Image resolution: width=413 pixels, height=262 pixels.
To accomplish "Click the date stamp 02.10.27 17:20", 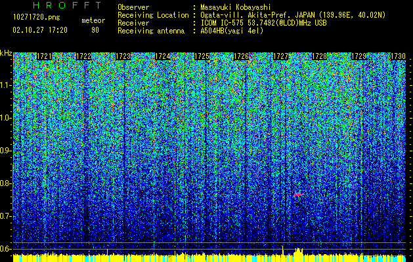I will pyautogui.click(x=40, y=30).
